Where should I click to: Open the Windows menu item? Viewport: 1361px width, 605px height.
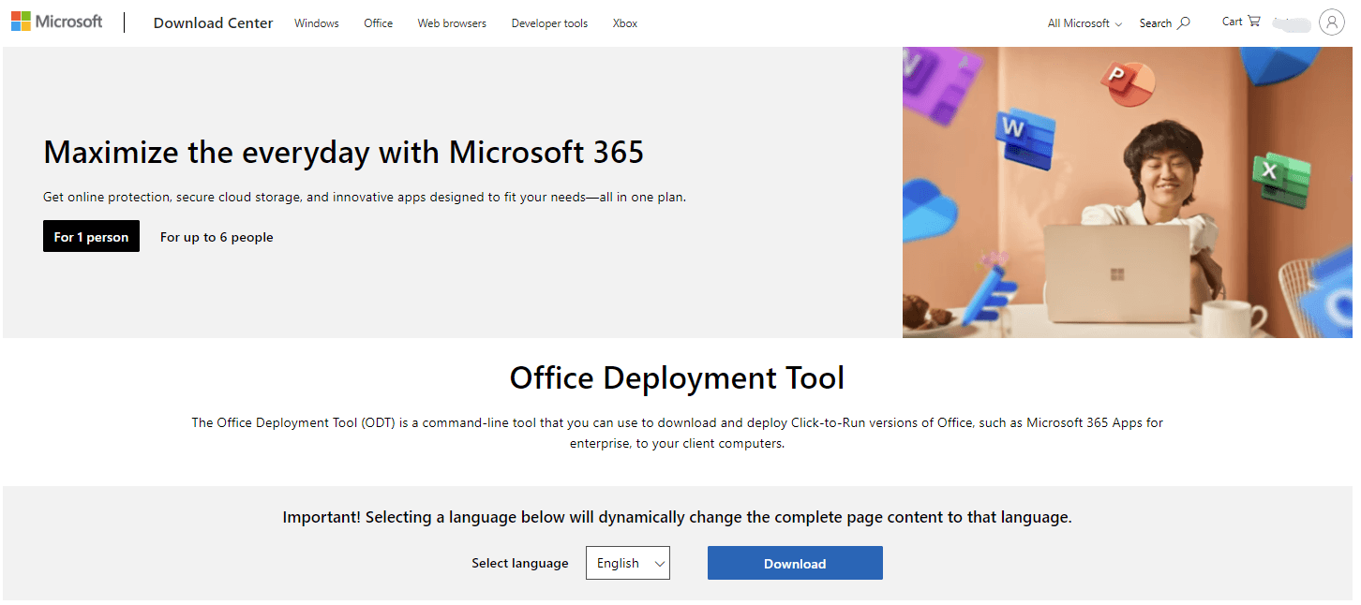click(x=317, y=23)
